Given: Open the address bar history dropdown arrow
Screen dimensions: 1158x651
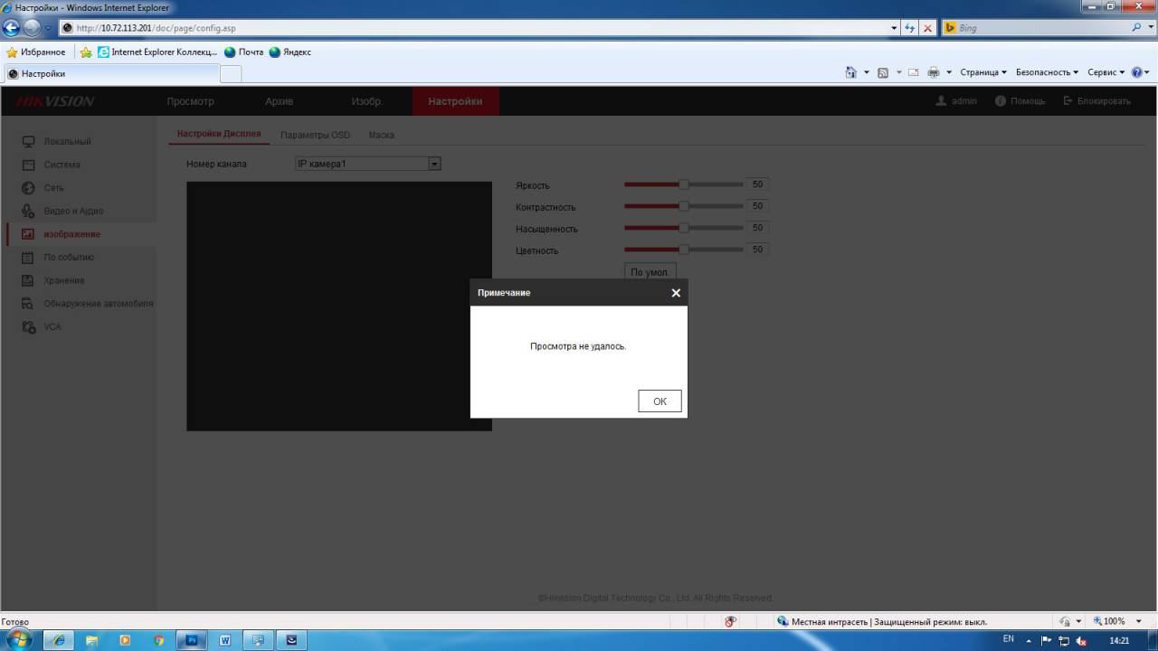Looking at the screenshot, I should [x=895, y=28].
